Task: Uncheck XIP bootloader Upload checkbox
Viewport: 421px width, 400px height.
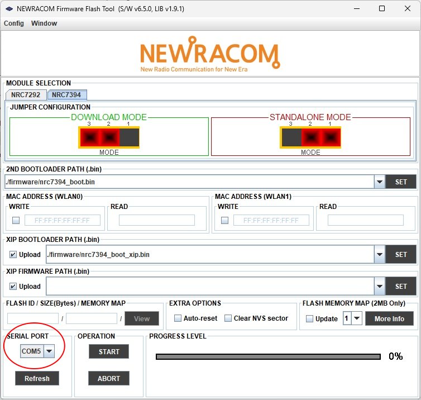Action: click(13, 255)
